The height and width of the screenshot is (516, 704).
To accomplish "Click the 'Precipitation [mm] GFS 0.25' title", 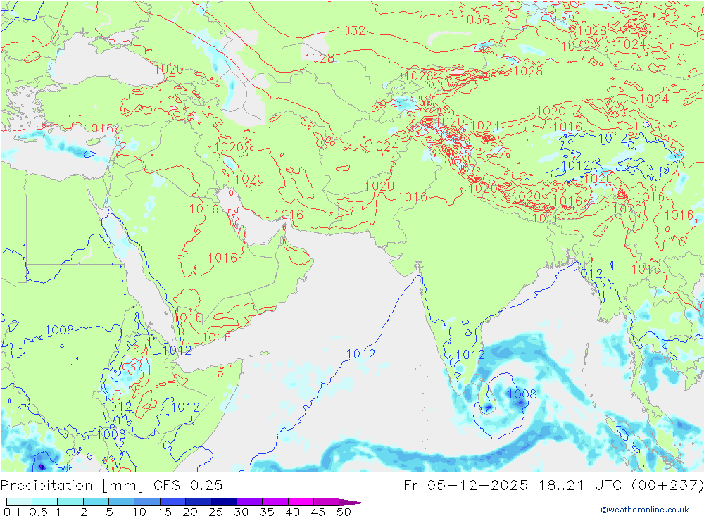I will [x=111, y=485].
